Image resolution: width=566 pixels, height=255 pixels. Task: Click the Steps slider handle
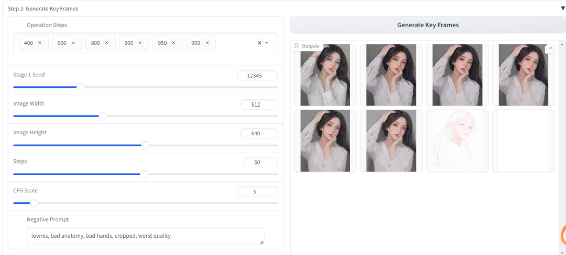144,175
